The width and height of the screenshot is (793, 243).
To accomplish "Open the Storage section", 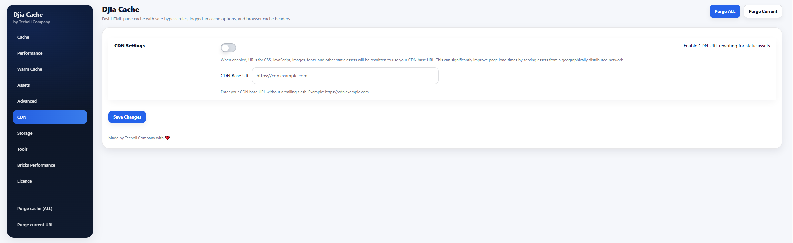I will click(x=25, y=133).
